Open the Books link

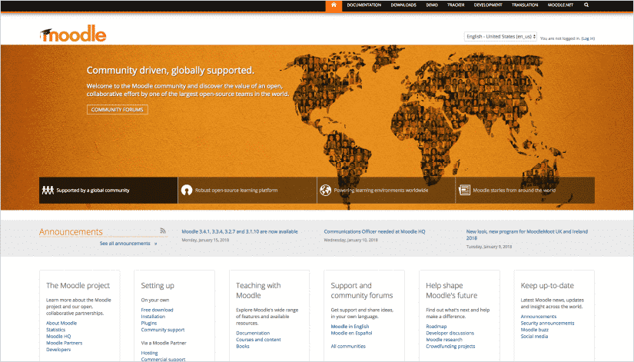pyautogui.click(x=243, y=346)
